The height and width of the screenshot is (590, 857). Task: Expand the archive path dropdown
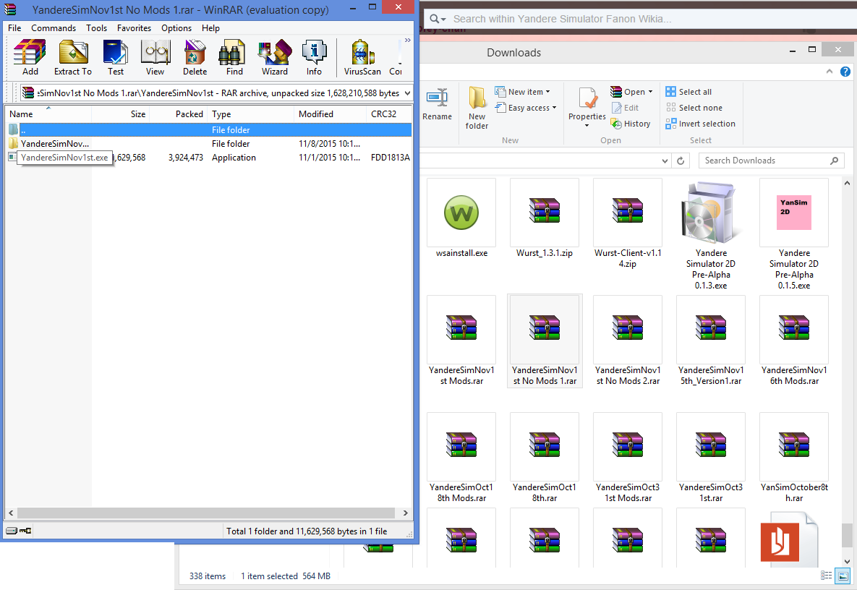[407, 93]
